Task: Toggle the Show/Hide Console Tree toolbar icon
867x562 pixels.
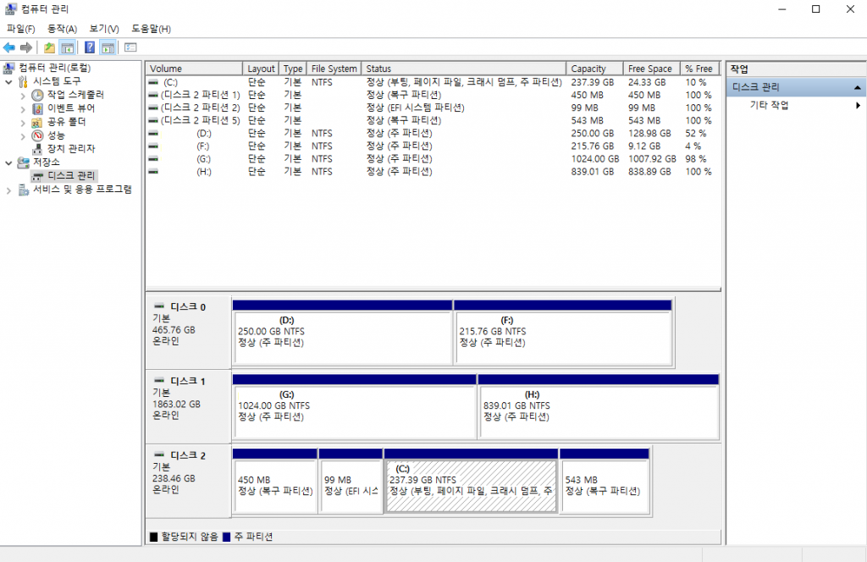Action: (68, 47)
